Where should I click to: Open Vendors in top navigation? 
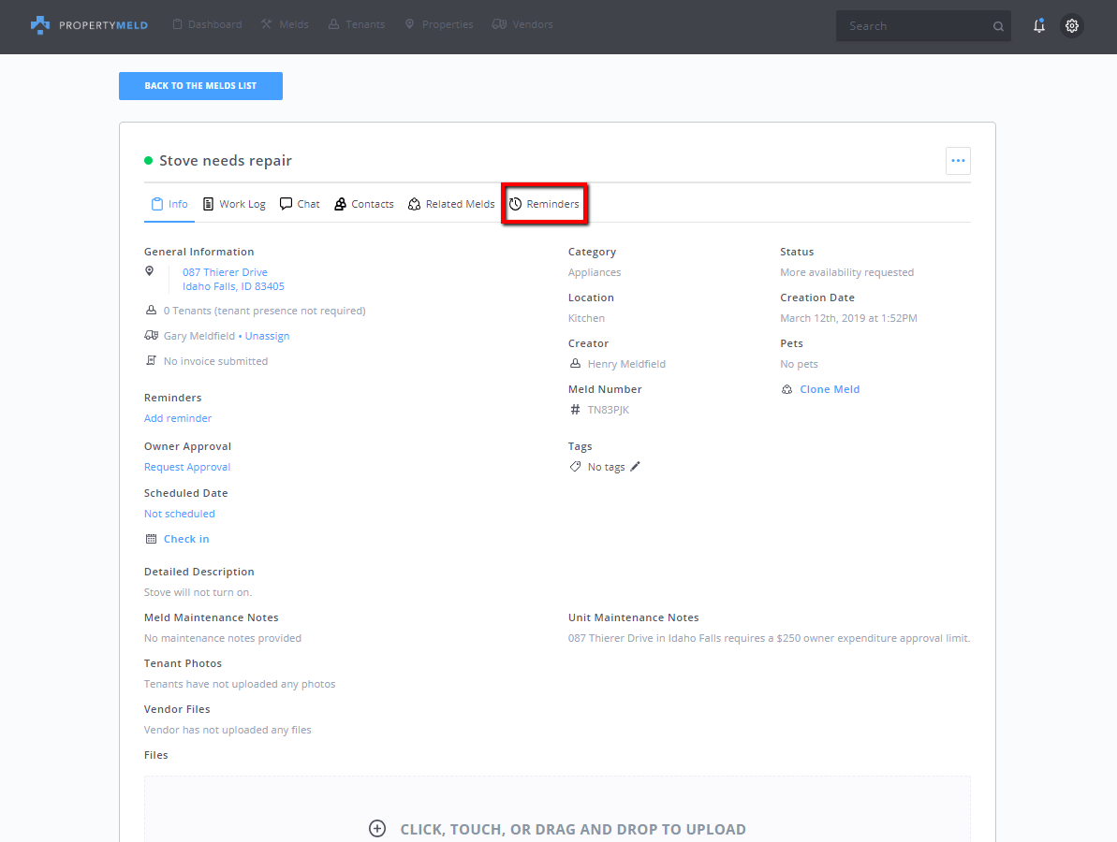(522, 24)
